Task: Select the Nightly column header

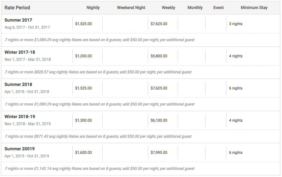Action: [93, 8]
